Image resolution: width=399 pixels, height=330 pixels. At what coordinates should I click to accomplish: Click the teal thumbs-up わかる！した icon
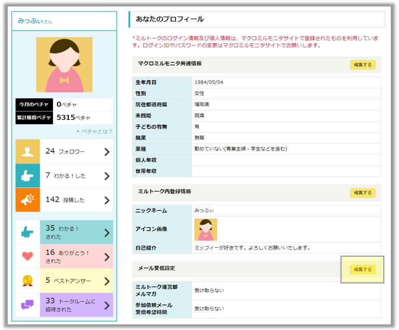tap(28, 176)
